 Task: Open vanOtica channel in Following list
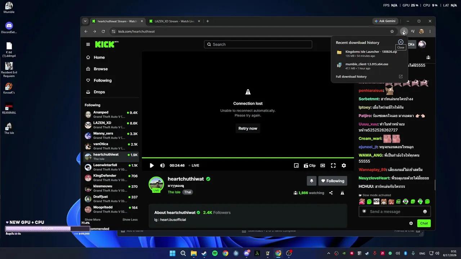click(x=111, y=146)
